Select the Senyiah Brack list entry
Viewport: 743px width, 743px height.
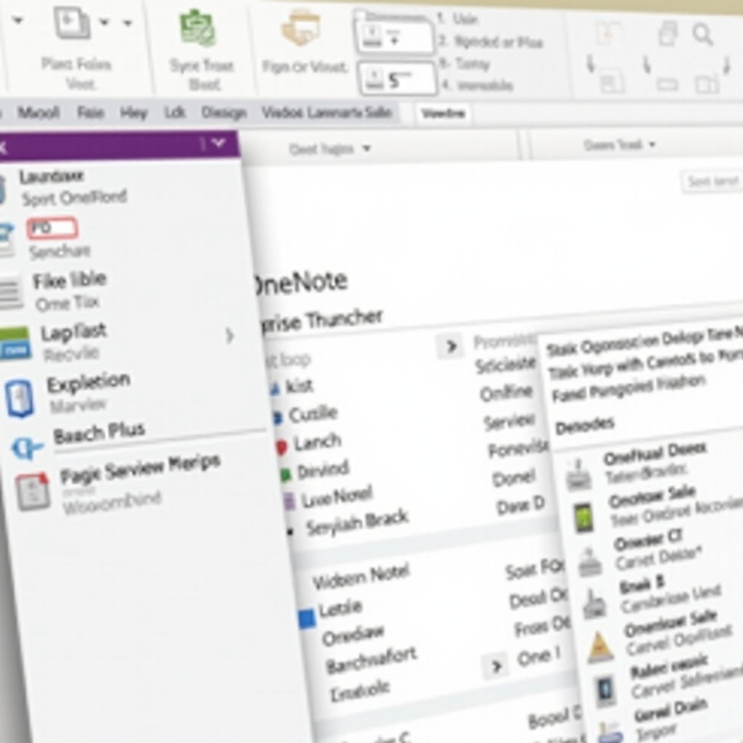point(356,522)
